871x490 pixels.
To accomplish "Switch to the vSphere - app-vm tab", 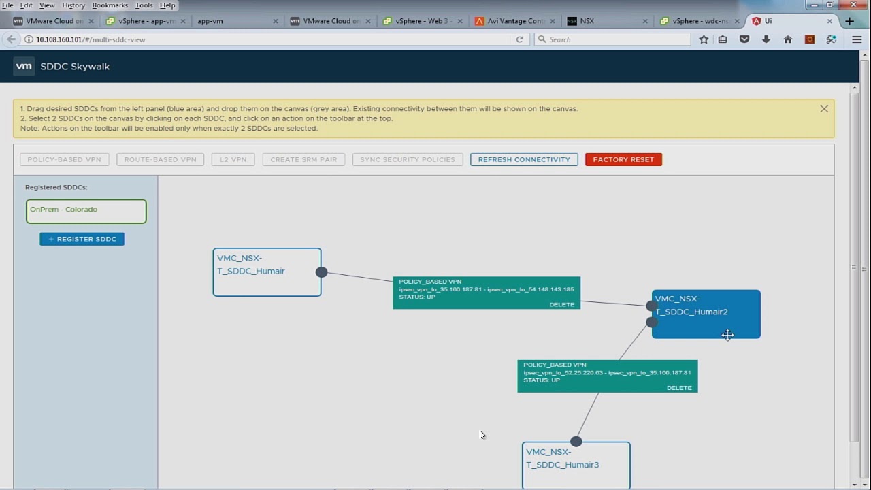I will (143, 21).
